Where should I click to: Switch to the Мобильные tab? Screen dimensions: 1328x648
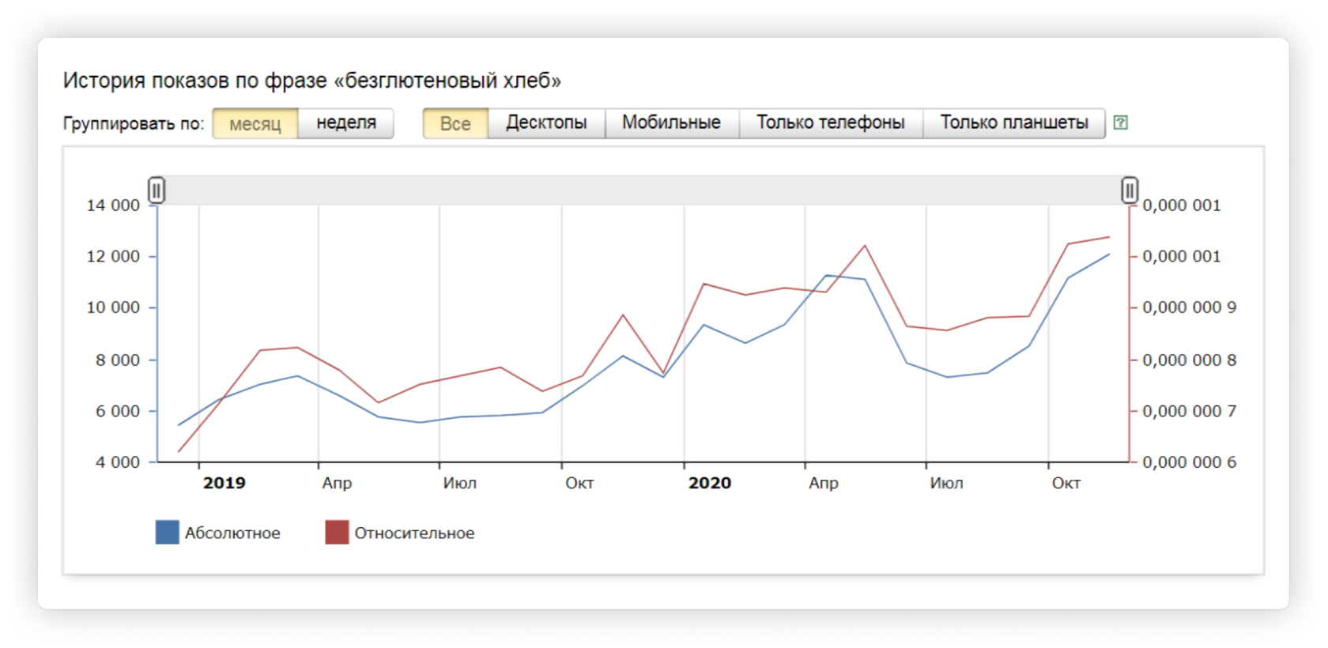pos(671,123)
